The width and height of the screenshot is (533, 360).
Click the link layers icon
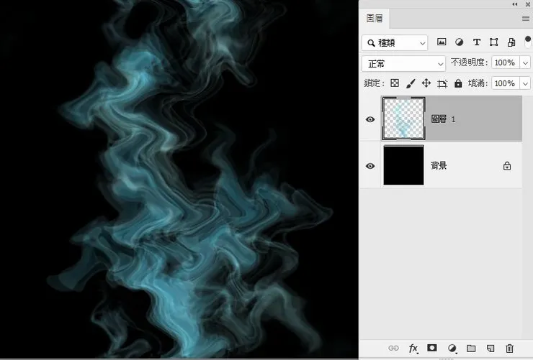click(x=393, y=348)
